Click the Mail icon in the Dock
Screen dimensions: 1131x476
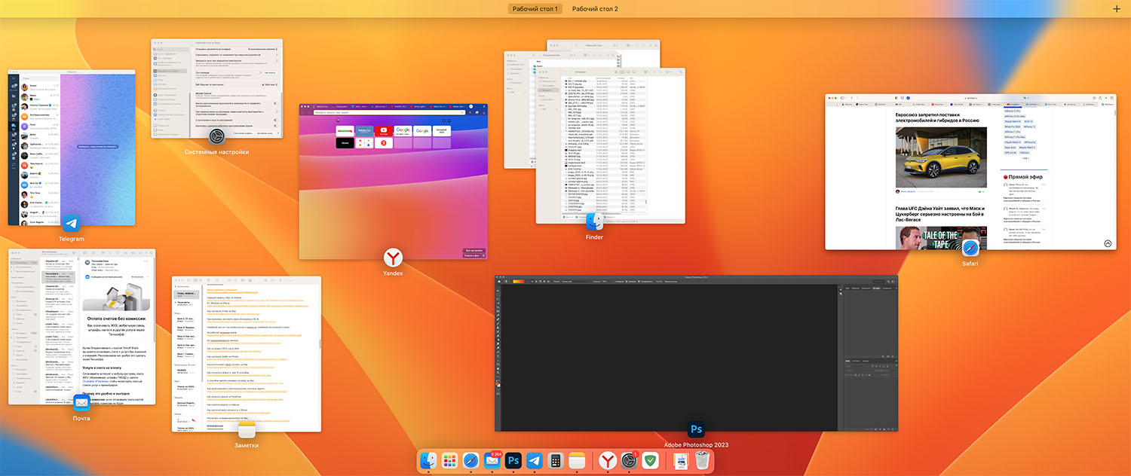(492, 461)
